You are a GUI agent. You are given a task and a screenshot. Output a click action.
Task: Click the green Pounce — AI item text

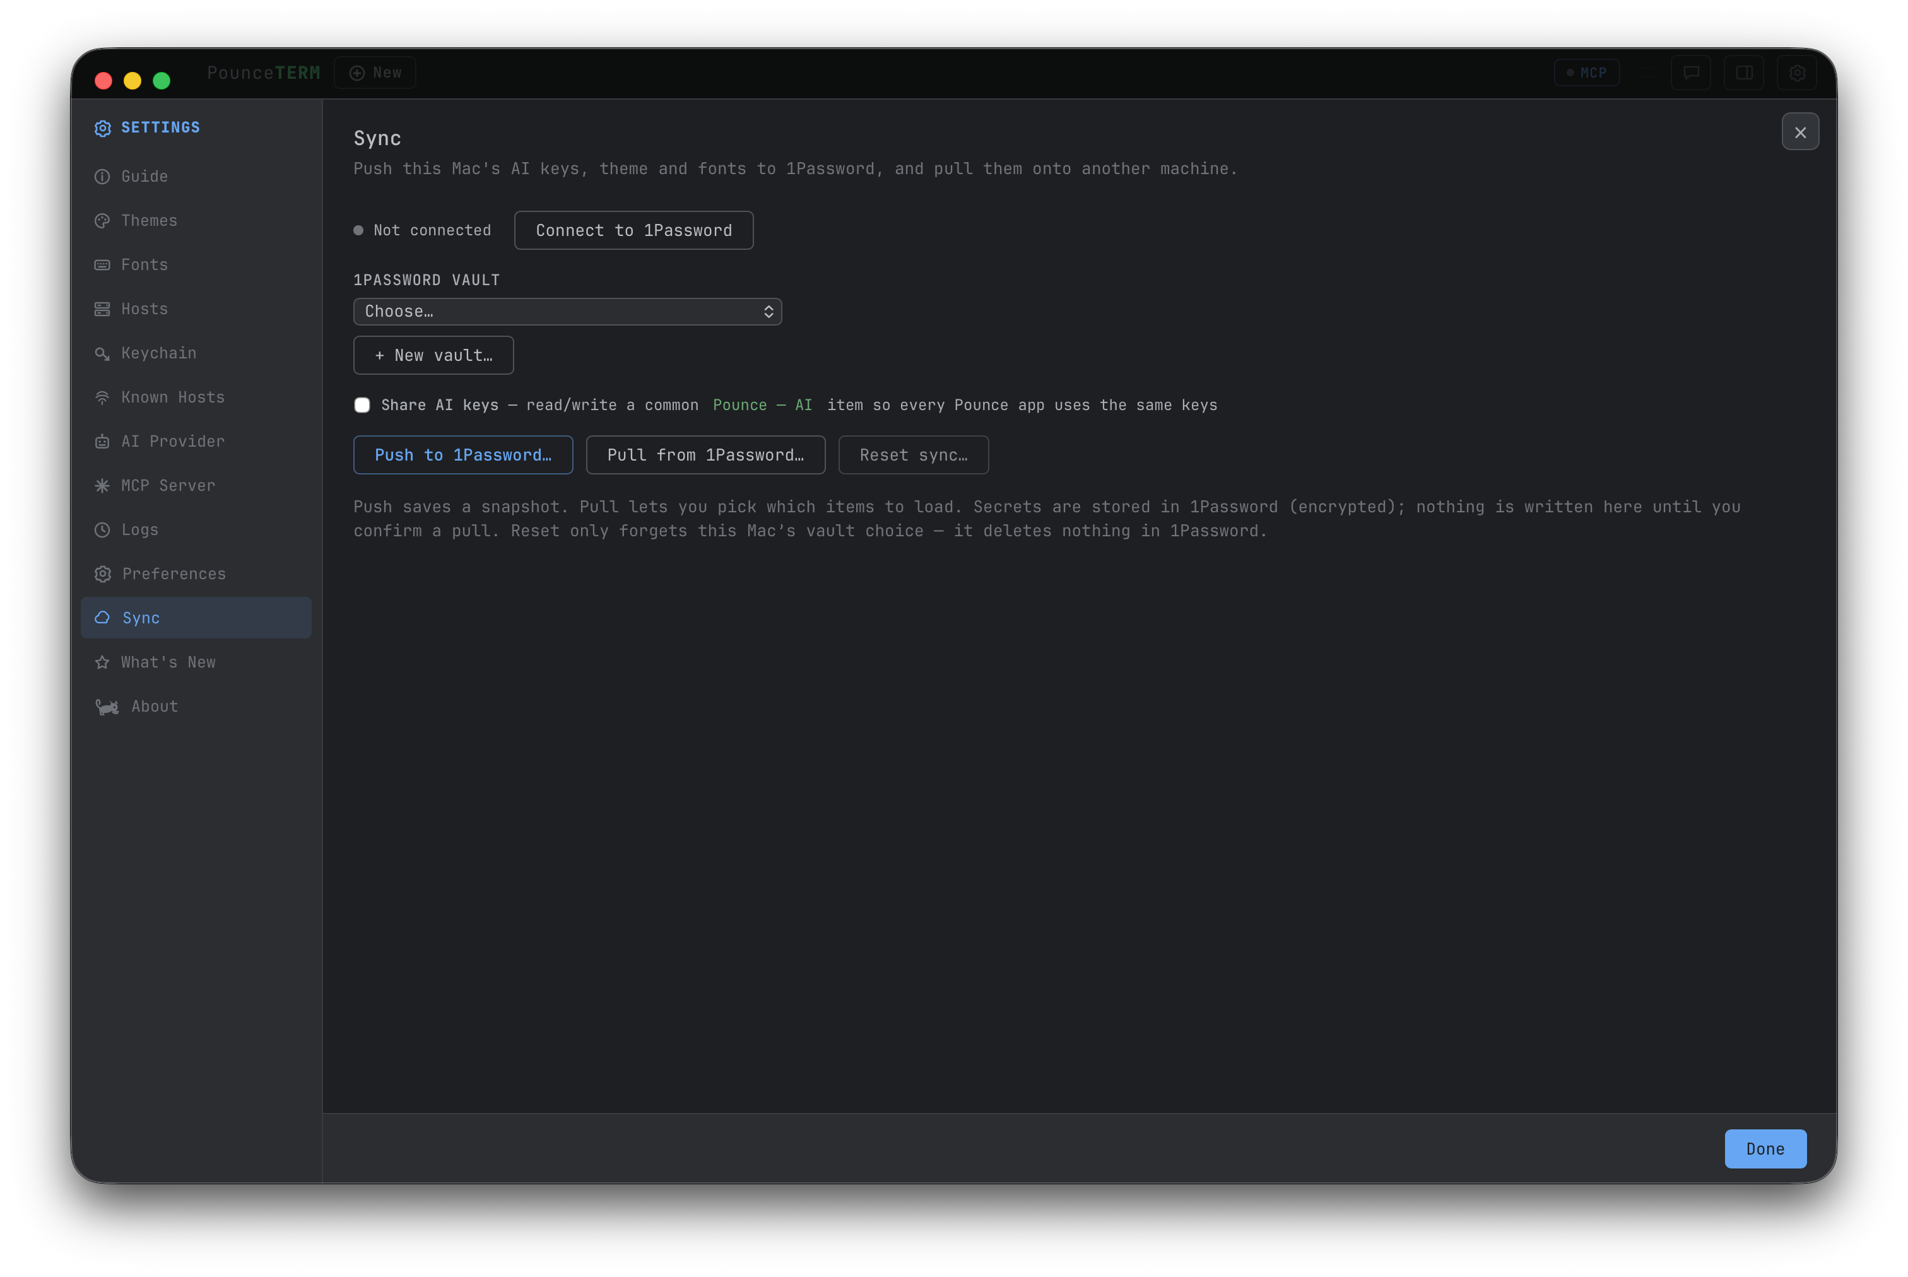click(x=762, y=405)
